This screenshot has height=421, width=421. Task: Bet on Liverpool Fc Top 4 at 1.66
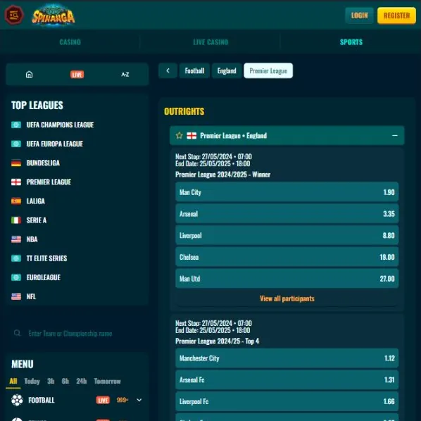287,401
